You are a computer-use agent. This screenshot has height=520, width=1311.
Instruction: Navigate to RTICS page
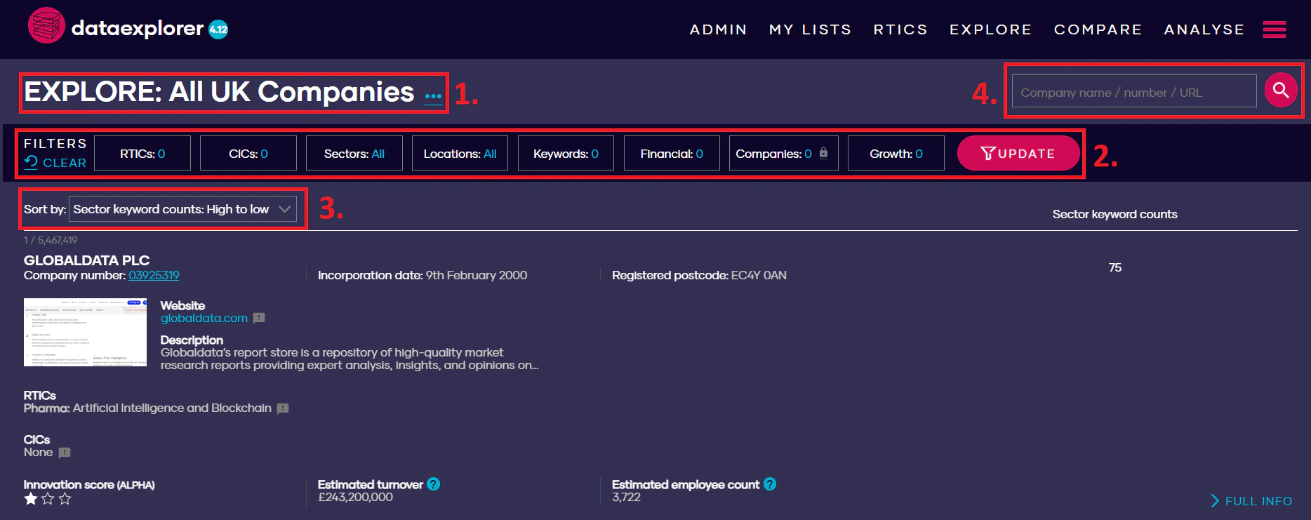click(901, 29)
